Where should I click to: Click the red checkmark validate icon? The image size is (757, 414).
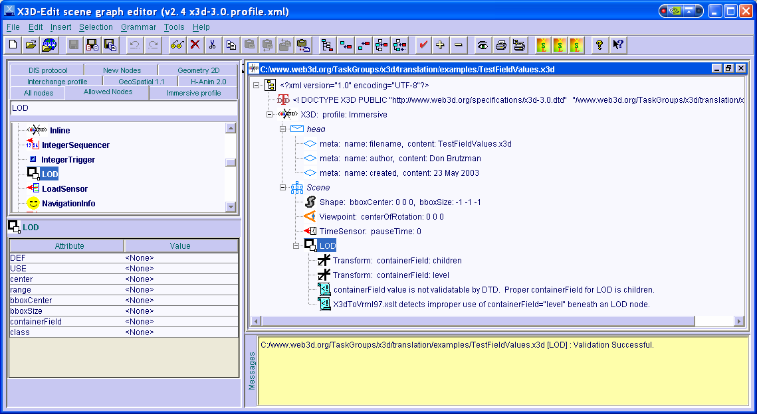point(422,45)
